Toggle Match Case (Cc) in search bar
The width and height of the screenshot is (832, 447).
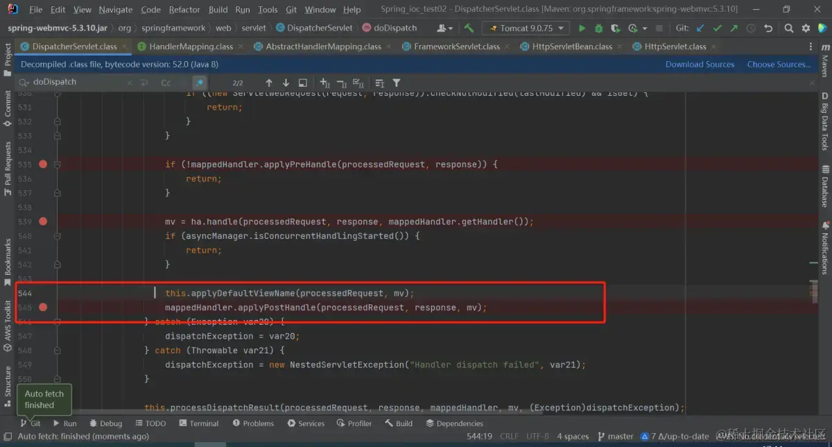(166, 83)
